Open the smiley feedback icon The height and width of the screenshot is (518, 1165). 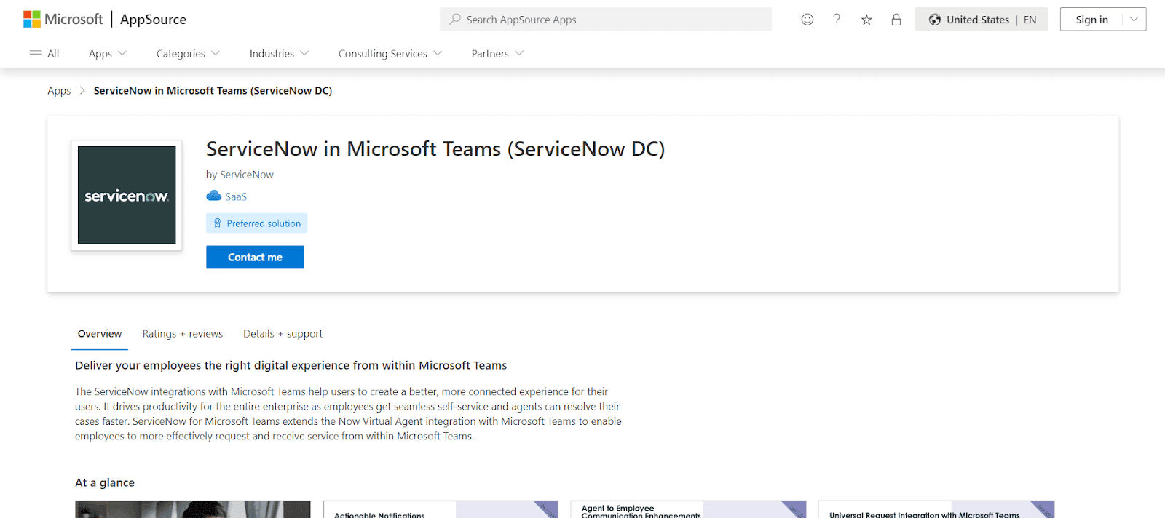tap(807, 20)
